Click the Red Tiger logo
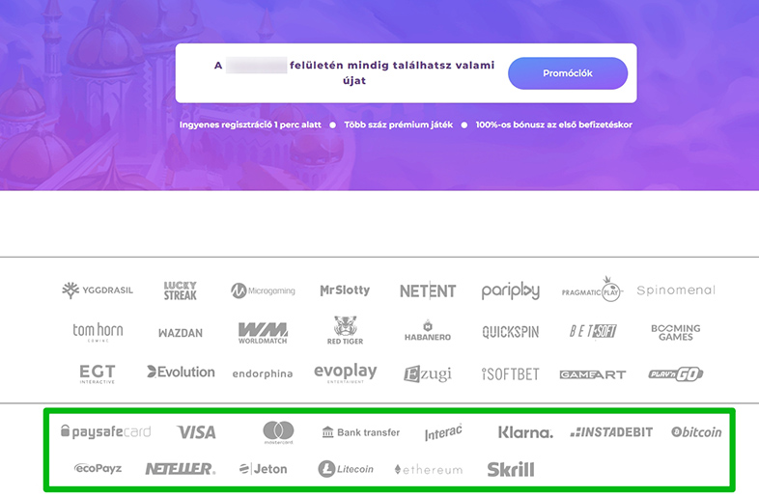This screenshot has width=759, height=497. (346, 331)
